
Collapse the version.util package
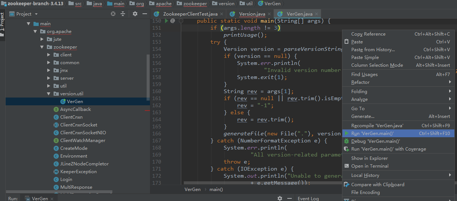click(49, 94)
